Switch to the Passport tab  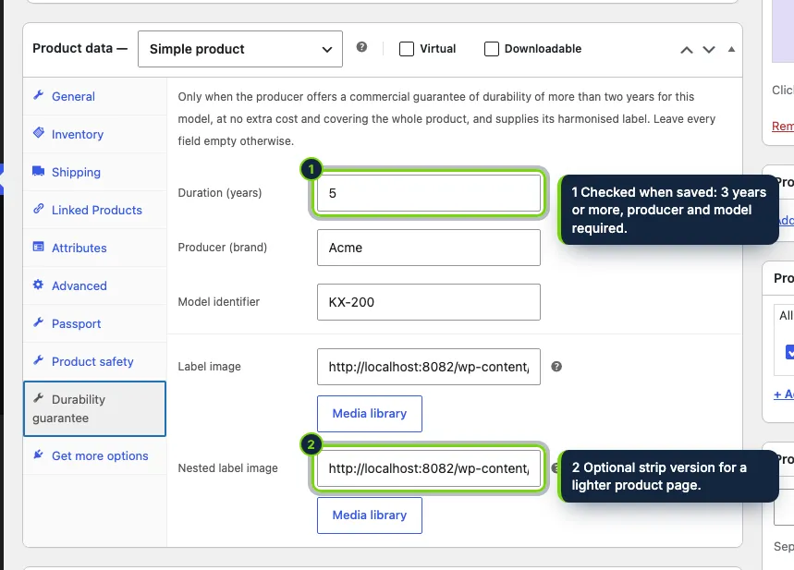point(94,324)
